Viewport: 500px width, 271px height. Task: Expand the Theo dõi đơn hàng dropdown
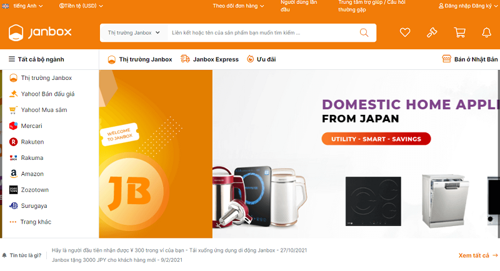pos(238,6)
